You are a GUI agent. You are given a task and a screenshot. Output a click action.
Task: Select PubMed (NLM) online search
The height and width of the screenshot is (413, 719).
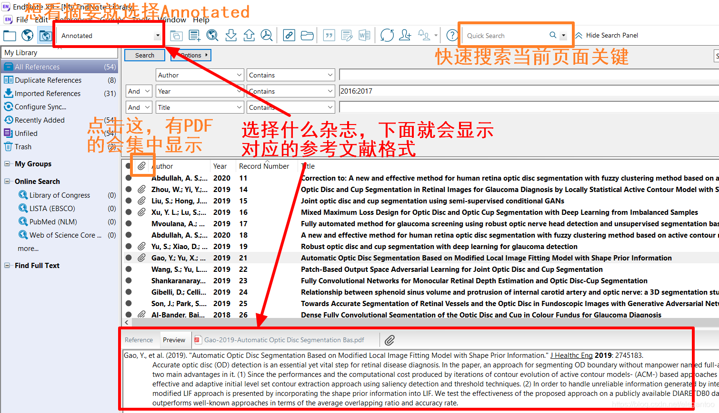tap(53, 222)
